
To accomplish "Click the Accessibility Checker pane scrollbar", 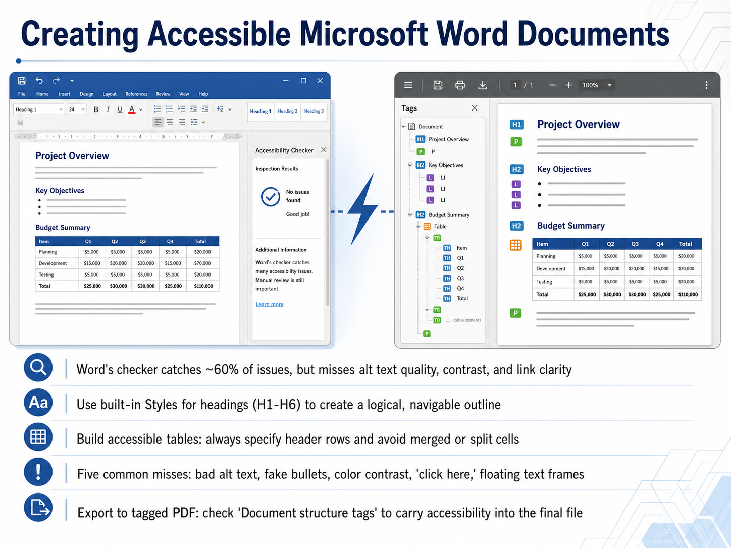I will [328, 232].
